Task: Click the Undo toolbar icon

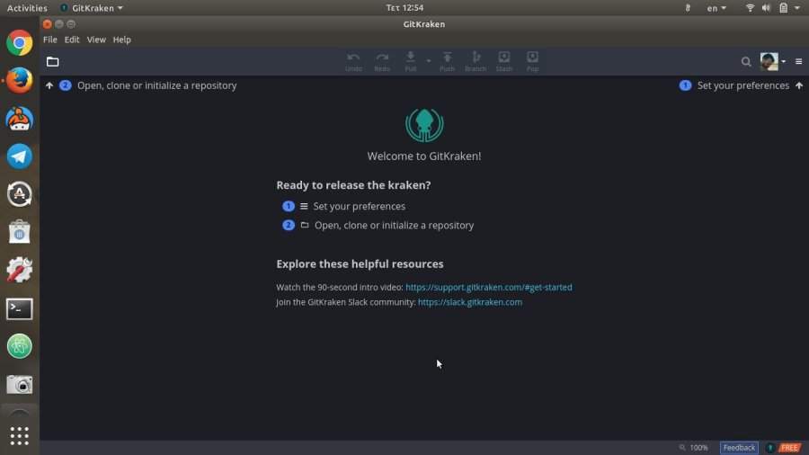Action: click(353, 61)
